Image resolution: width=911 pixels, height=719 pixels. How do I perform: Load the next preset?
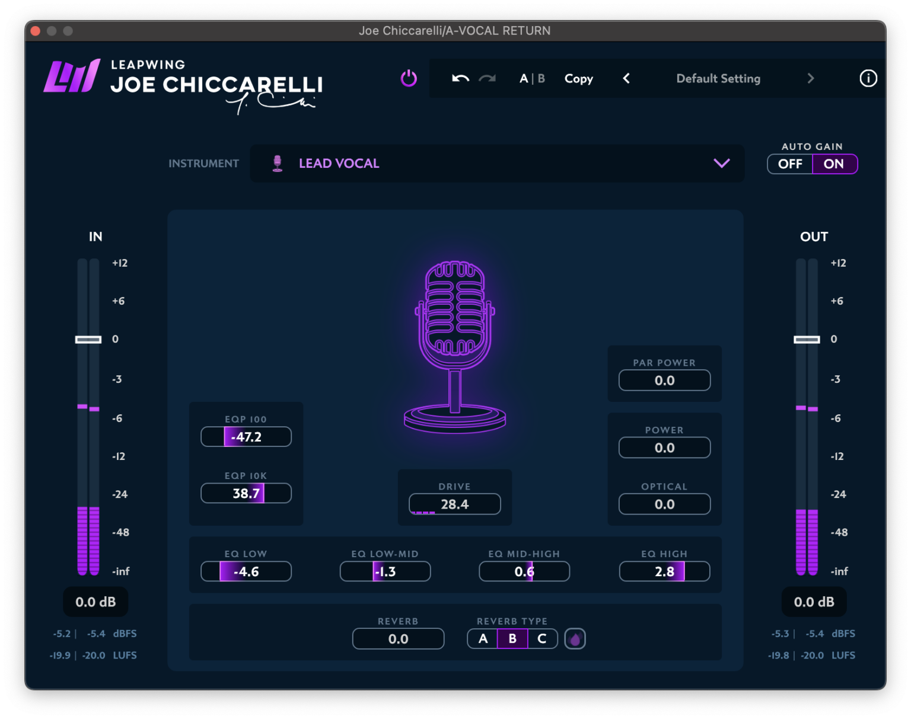(x=810, y=78)
